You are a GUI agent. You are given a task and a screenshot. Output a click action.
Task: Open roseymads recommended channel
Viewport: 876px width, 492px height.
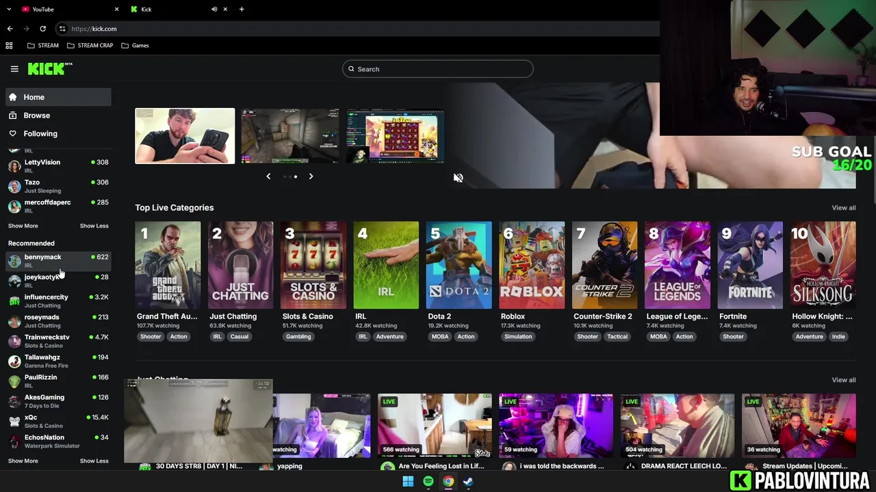pyautogui.click(x=58, y=320)
